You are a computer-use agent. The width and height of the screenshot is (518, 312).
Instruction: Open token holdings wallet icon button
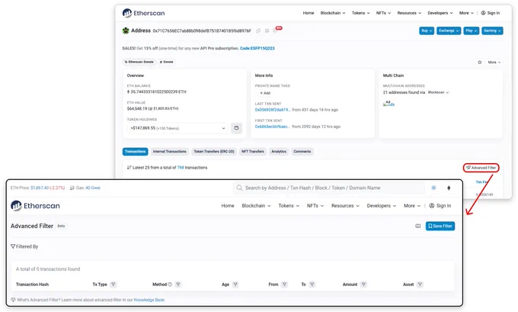coord(236,128)
